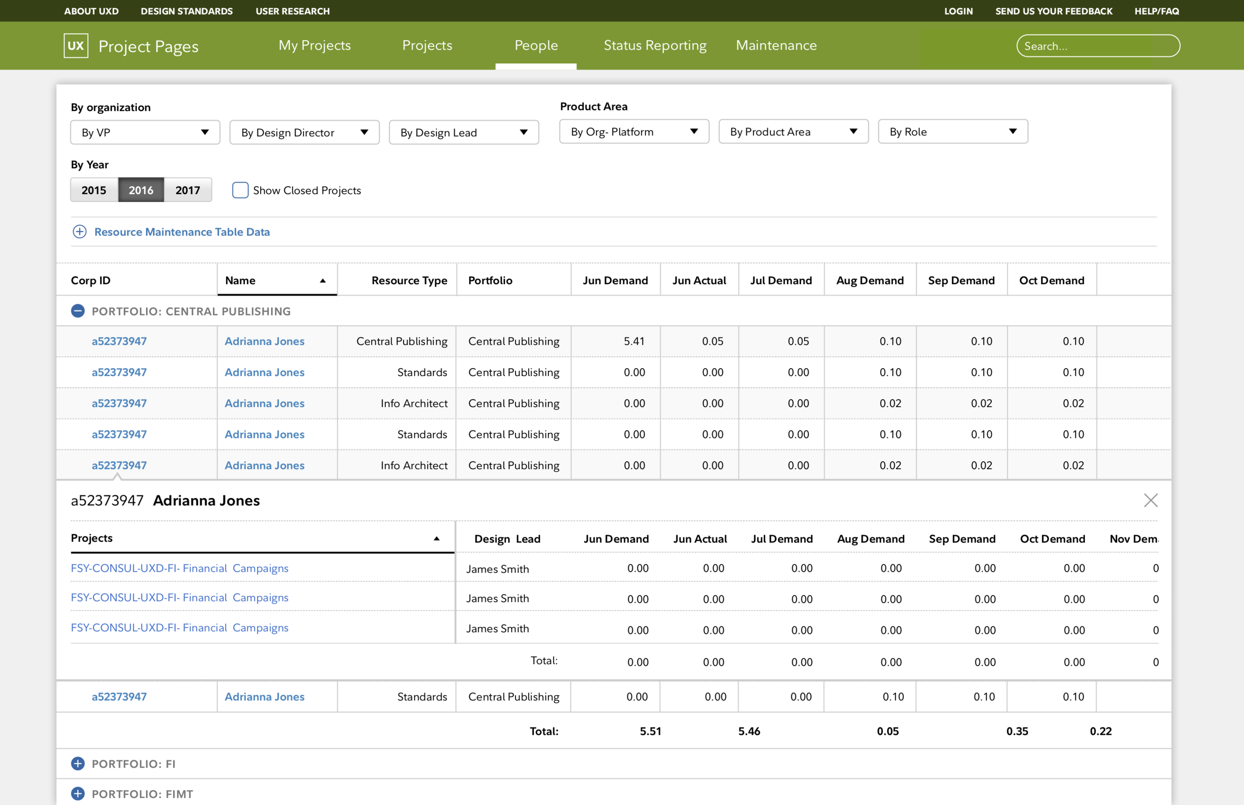Open first FSY-CONSUL-UXD-FI Financial Campaigns link
This screenshot has height=805, width=1244.
point(179,568)
